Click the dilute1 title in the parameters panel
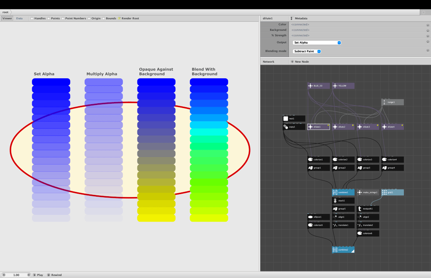This screenshot has height=278, width=431. point(268,19)
